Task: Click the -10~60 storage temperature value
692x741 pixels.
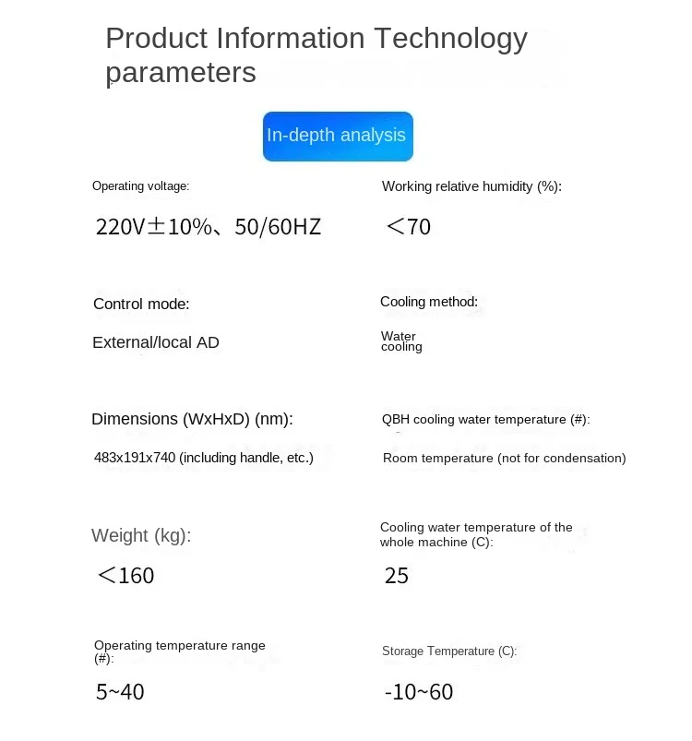Action: pyautogui.click(x=418, y=692)
